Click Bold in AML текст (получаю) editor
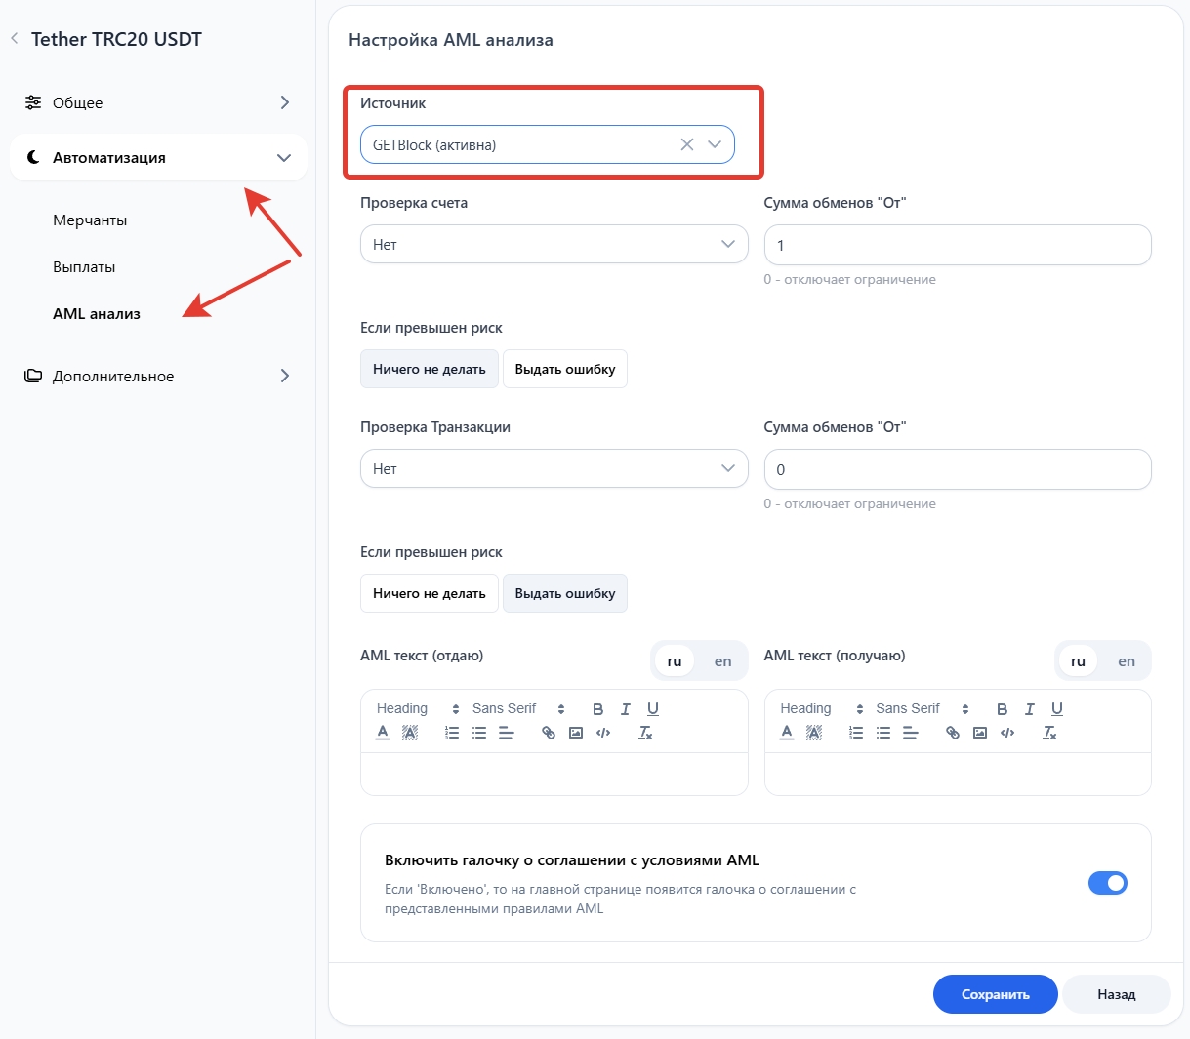 [1003, 709]
